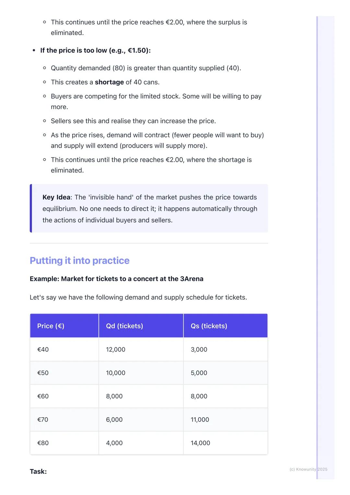Click 'Sellers see this and realise' bullet

[133, 121]
